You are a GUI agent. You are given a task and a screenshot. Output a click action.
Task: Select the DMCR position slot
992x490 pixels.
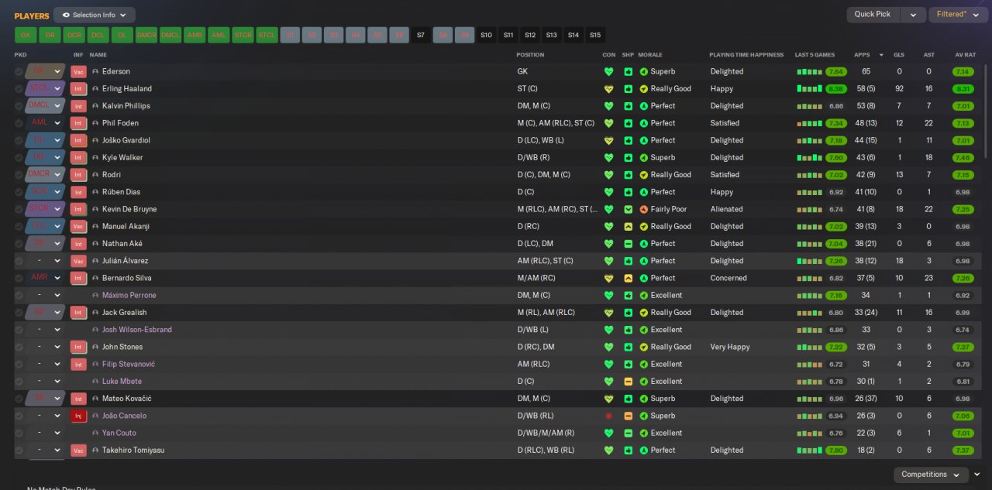pyautogui.click(x=146, y=35)
